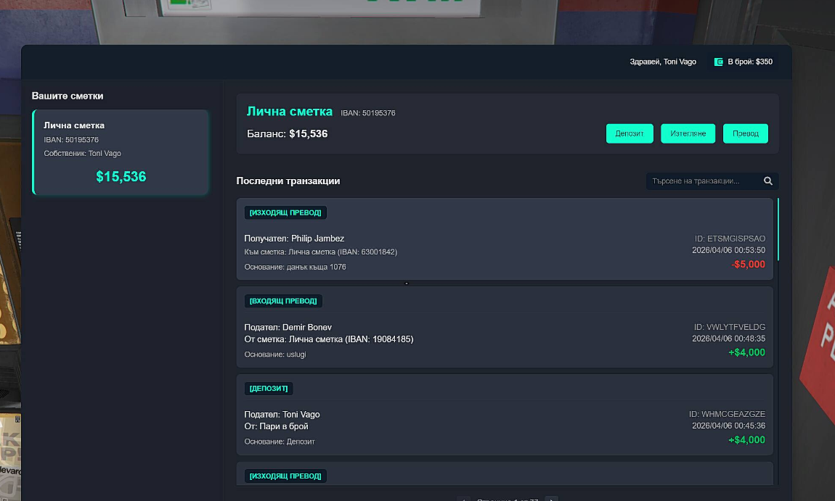This screenshot has height=501, width=835.
Task: Click the Баланс: $15,536 header line
Action: tap(287, 134)
